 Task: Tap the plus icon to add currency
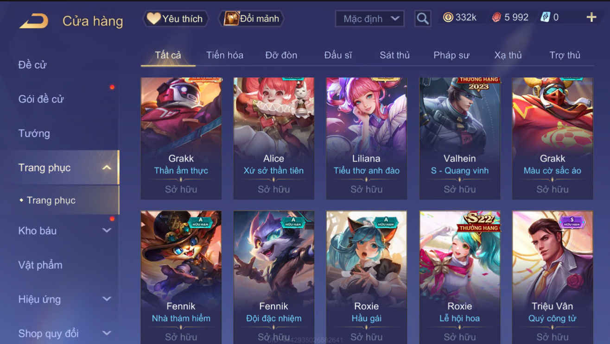591,18
